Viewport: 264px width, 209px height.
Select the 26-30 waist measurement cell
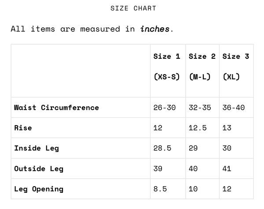click(165, 108)
